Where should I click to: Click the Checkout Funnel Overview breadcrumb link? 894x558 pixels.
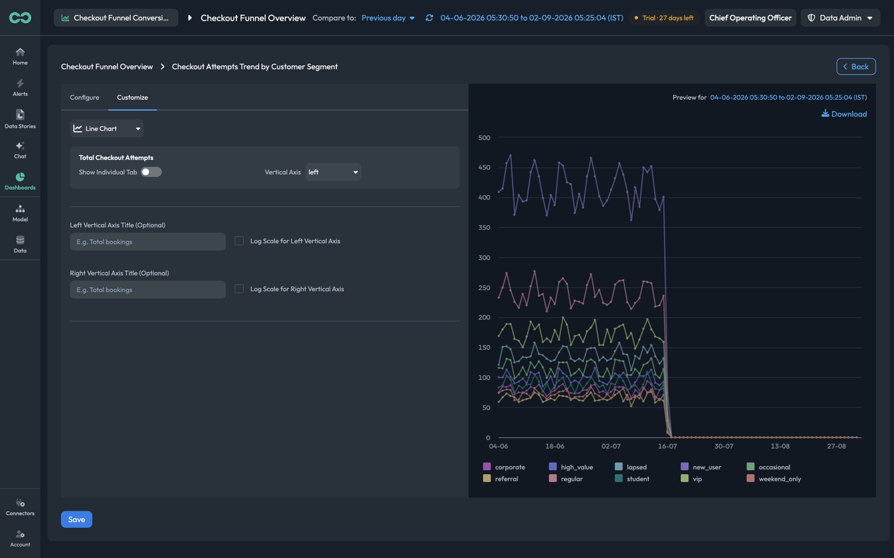pos(107,66)
